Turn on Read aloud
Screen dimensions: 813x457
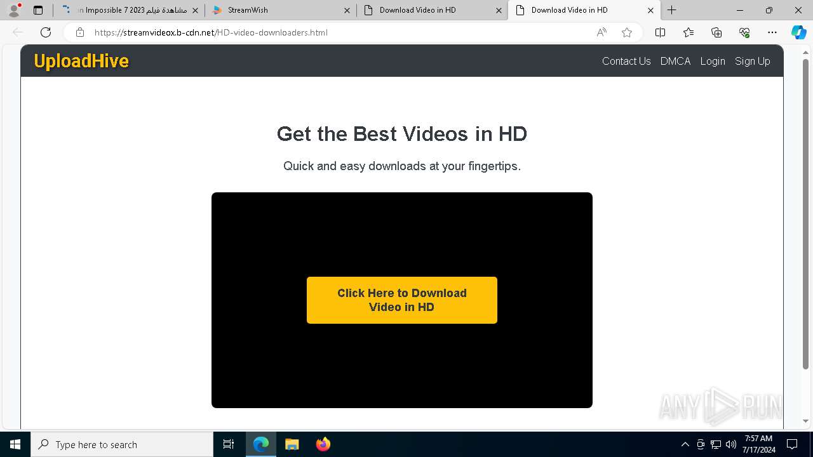[x=601, y=32]
